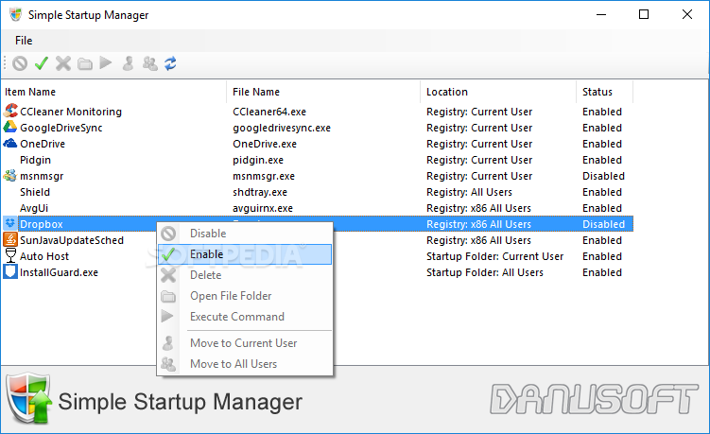
Task: Maximize the Simple Startup Manager window
Action: pyautogui.click(x=644, y=14)
